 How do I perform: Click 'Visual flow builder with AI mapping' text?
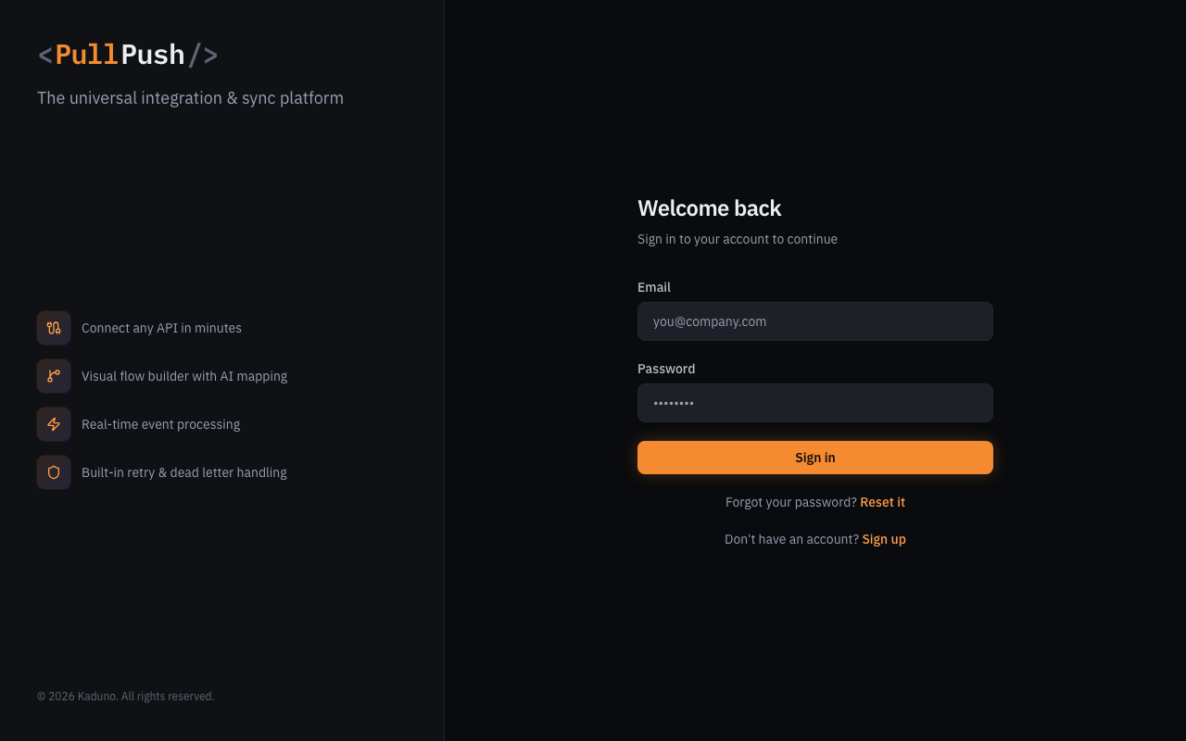[x=184, y=376]
